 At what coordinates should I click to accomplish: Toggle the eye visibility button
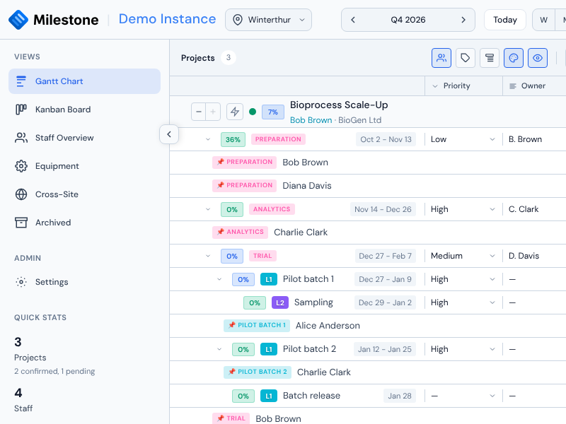pyautogui.click(x=538, y=58)
